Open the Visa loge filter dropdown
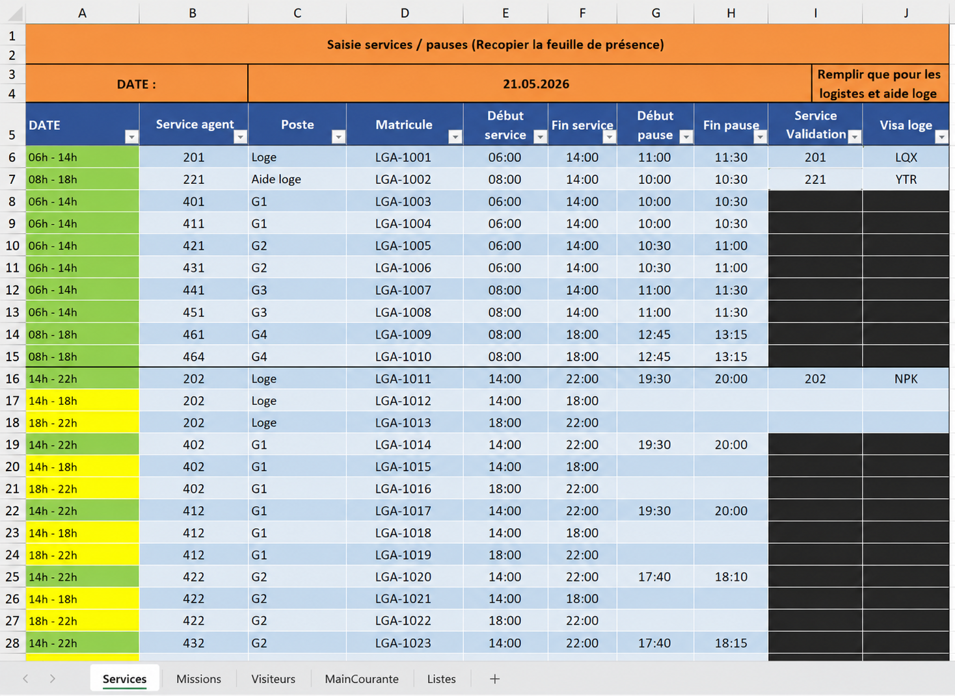 (941, 136)
